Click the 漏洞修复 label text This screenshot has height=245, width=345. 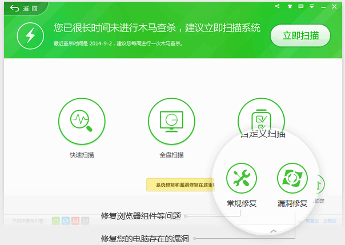pyautogui.click(x=292, y=203)
